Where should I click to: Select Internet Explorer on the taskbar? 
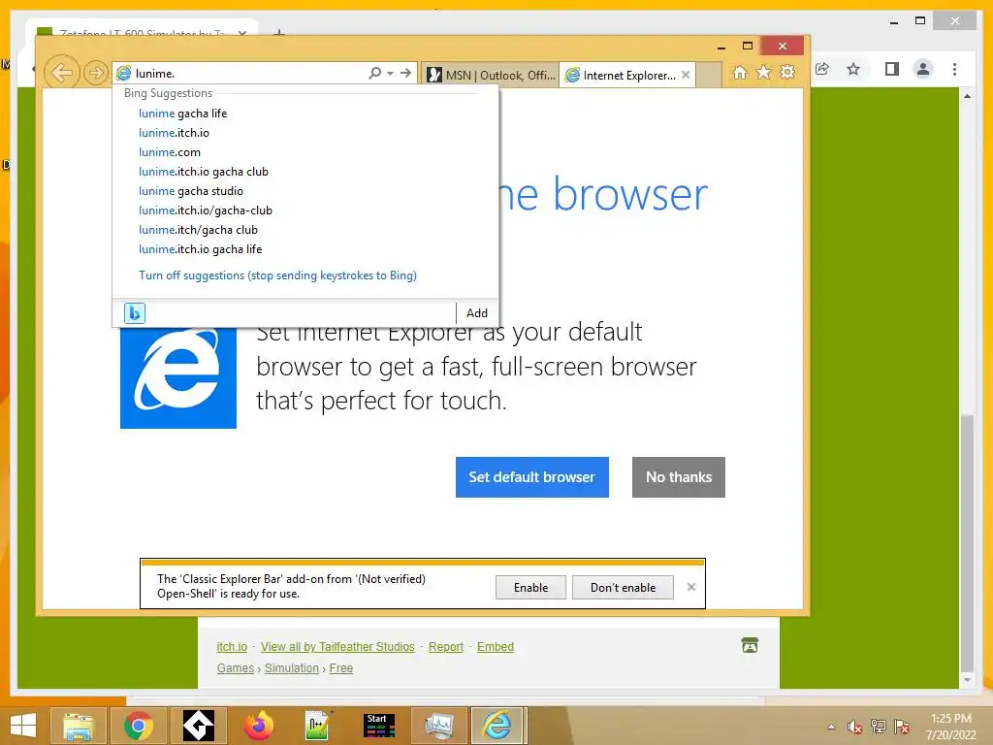(x=497, y=726)
